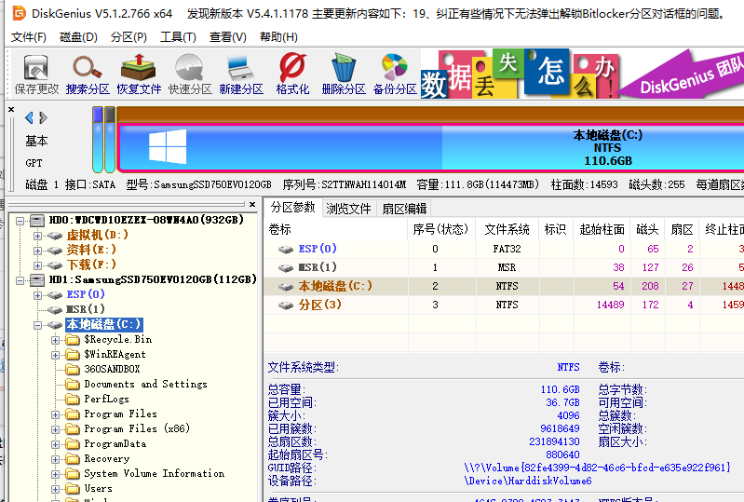This screenshot has width=744, height=502.
Task: Click 分区(3) row in partition table
Action: (x=504, y=305)
